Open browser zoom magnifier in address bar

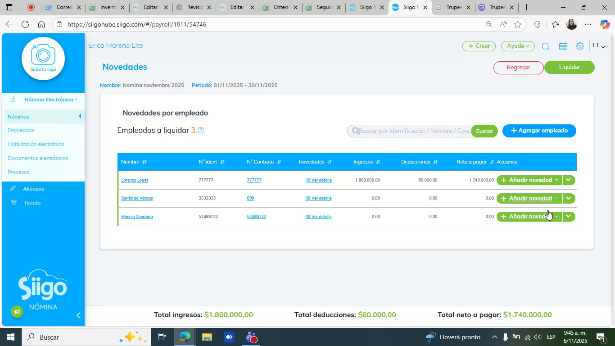[x=488, y=24]
